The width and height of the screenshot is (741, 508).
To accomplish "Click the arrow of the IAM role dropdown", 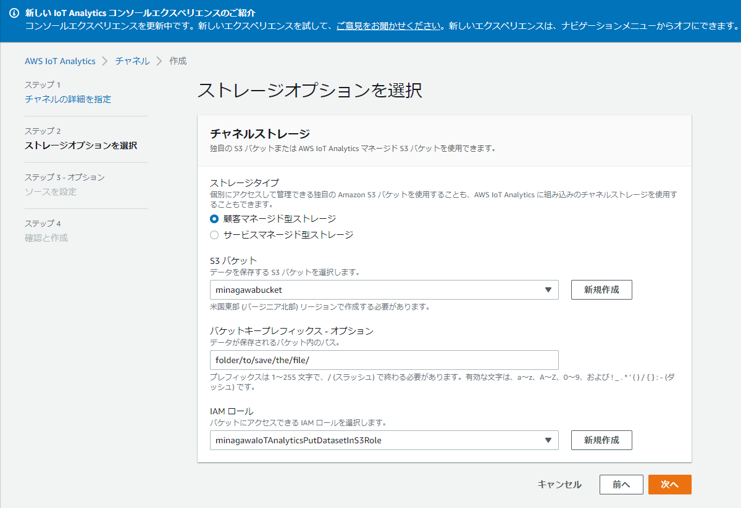I will click(548, 440).
